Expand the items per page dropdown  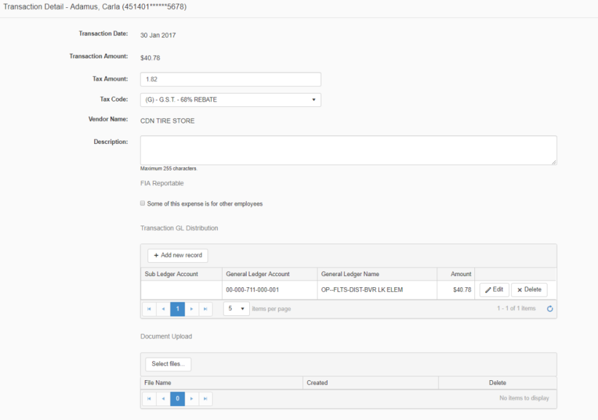(236, 309)
